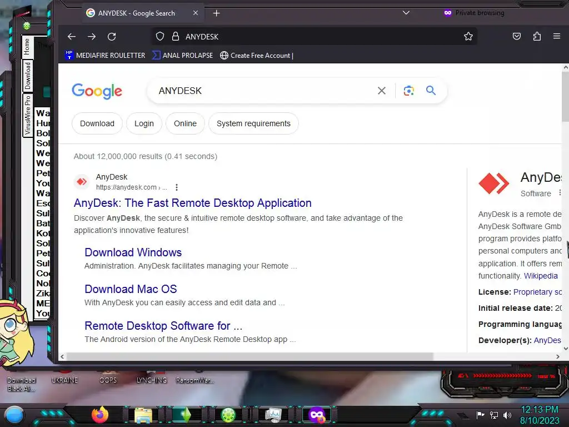Viewport: 569px width, 427px height.
Task: Select the Download tab in VirusWire window
Action: point(28,76)
